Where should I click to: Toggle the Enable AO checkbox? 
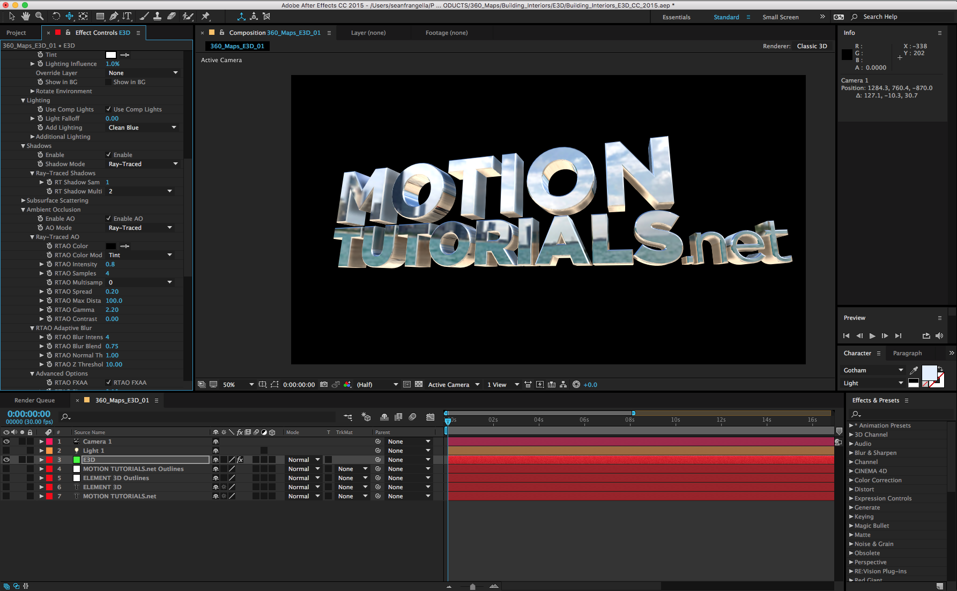(x=108, y=219)
